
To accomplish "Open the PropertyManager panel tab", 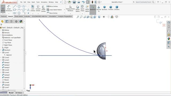I will coord(7,21).
